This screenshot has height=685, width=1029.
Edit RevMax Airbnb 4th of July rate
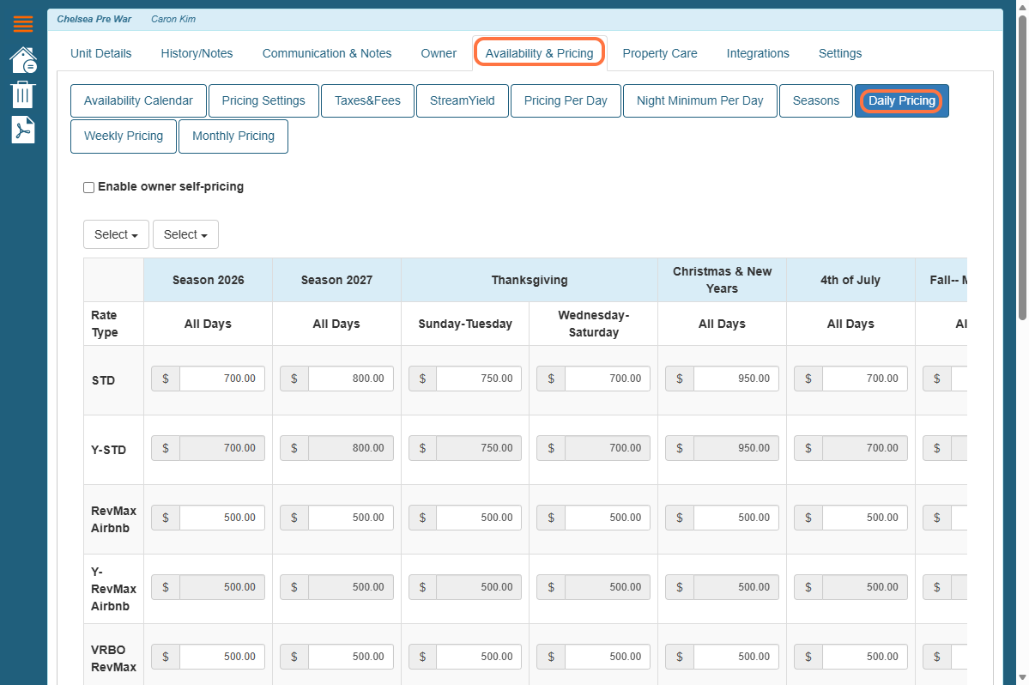865,518
